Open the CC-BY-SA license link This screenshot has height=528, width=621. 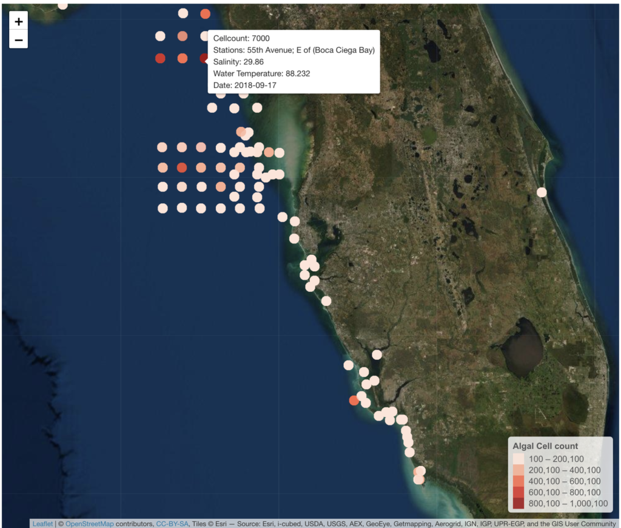click(x=172, y=524)
